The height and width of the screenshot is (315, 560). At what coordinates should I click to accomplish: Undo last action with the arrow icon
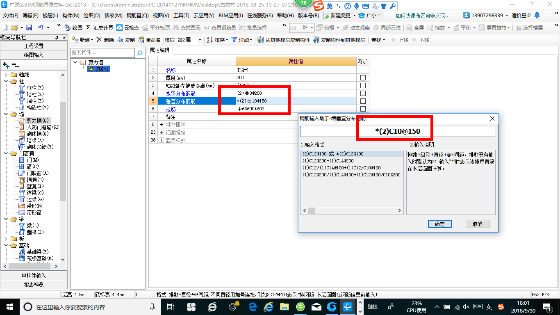[41, 27]
